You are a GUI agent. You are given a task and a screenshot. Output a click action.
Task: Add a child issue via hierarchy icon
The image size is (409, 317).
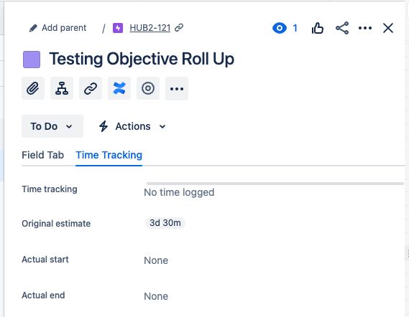(x=62, y=88)
